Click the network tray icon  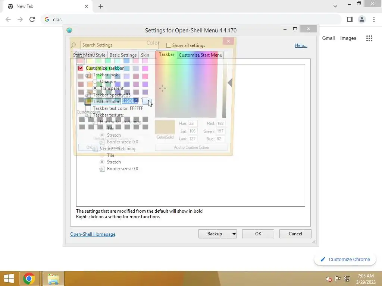pos(347,279)
